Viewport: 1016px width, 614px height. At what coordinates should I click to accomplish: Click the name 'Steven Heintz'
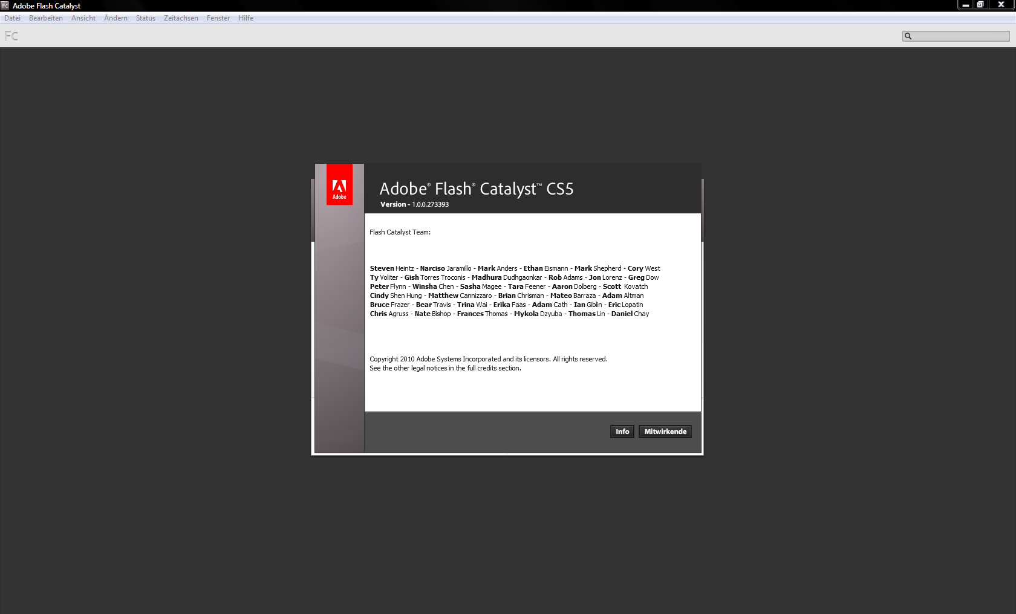[x=392, y=268]
